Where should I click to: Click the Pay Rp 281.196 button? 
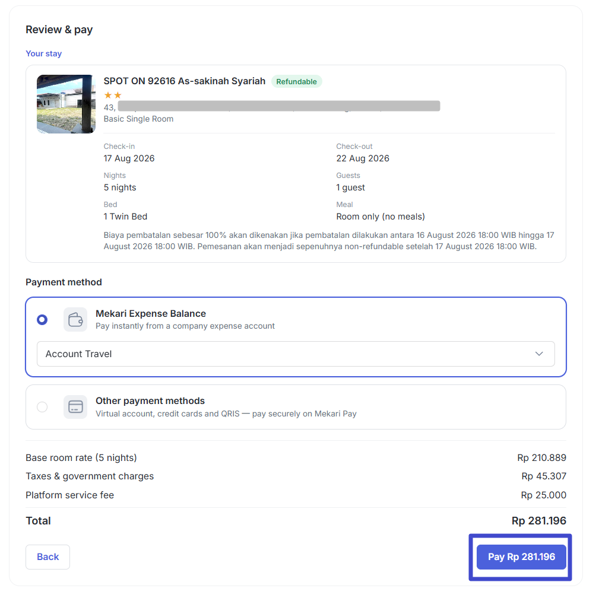pos(521,557)
